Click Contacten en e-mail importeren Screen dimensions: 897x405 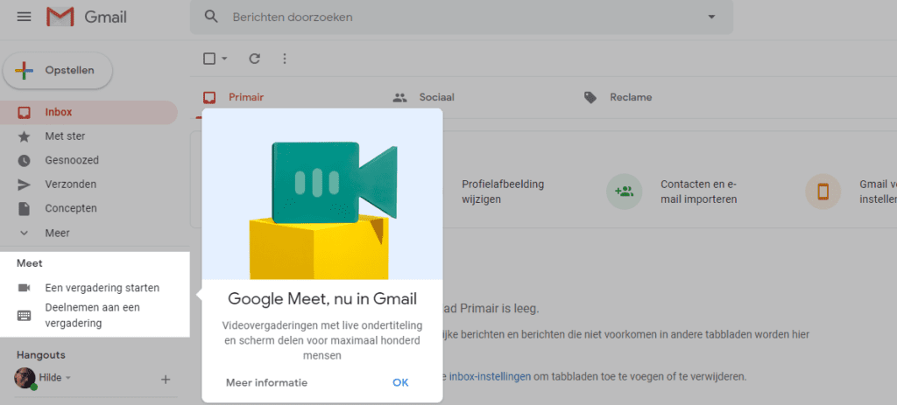tap(698, 192)
